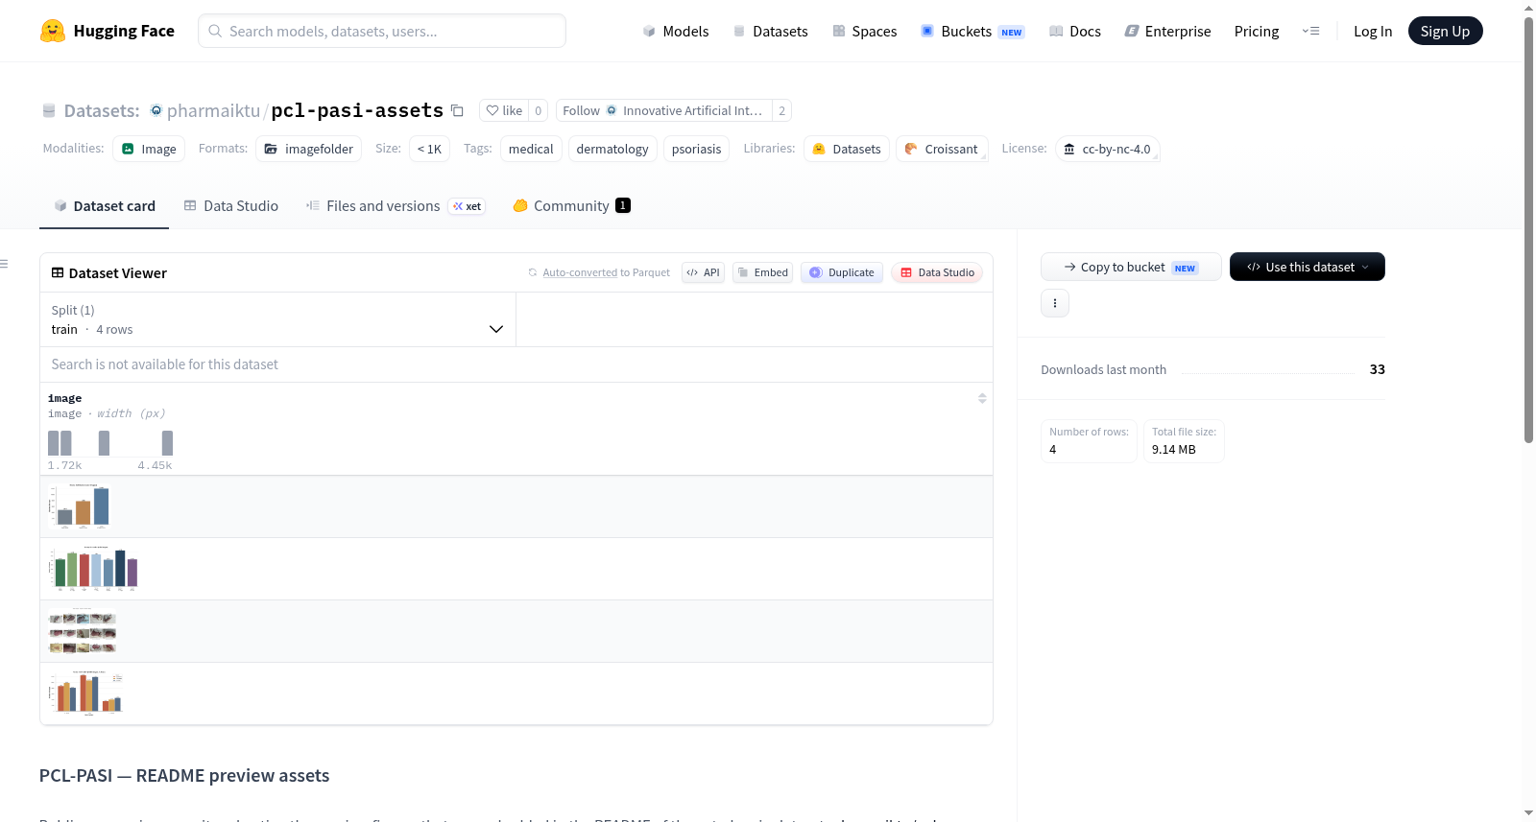Select the psoriasis tag
The image size is (1536, 822).
point(696,149)
